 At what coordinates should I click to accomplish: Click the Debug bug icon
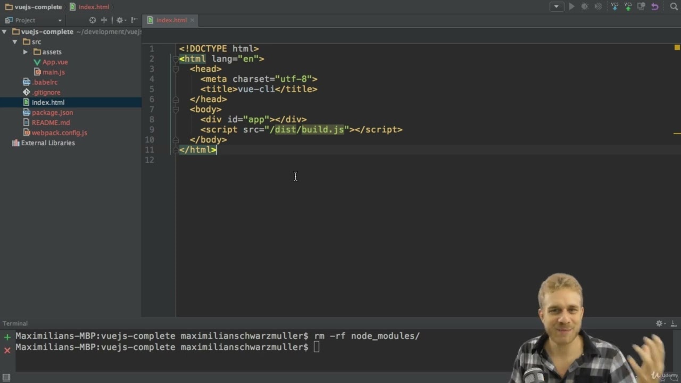585,6
